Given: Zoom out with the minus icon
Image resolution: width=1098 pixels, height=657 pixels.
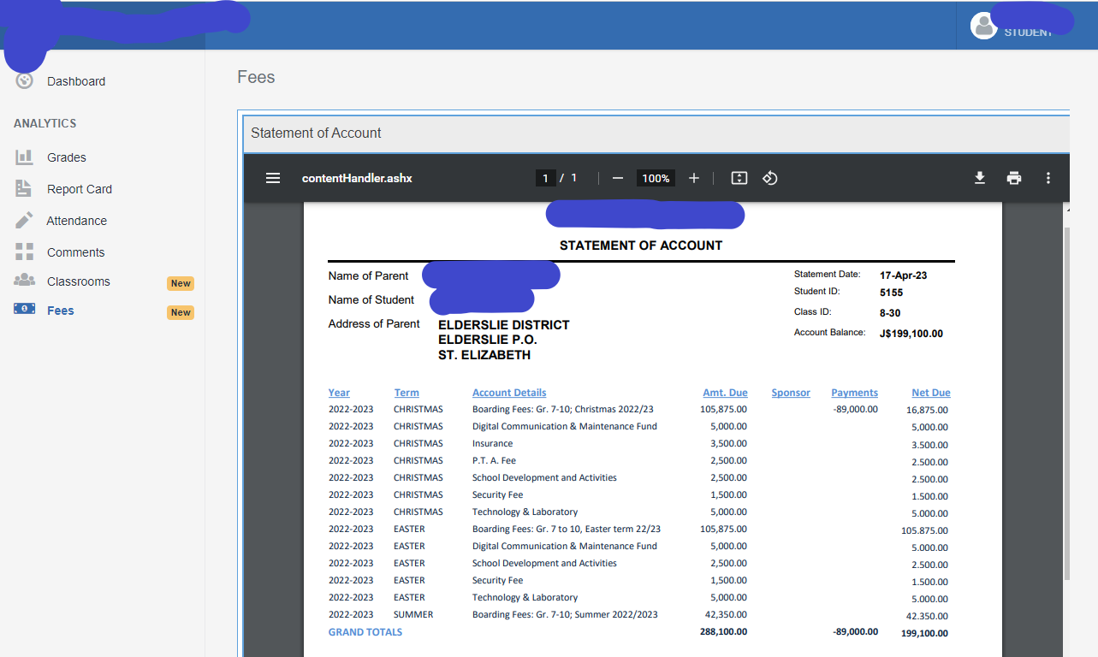Looking at the screenshot, I should [617, 178].
